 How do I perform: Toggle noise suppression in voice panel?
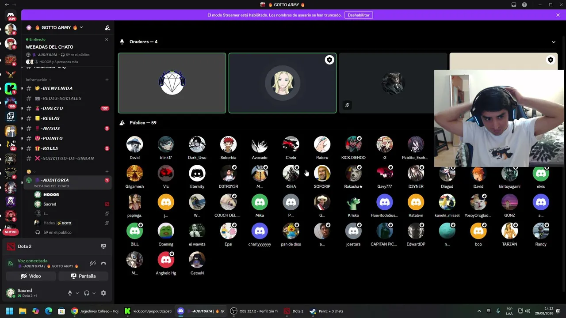93,263
